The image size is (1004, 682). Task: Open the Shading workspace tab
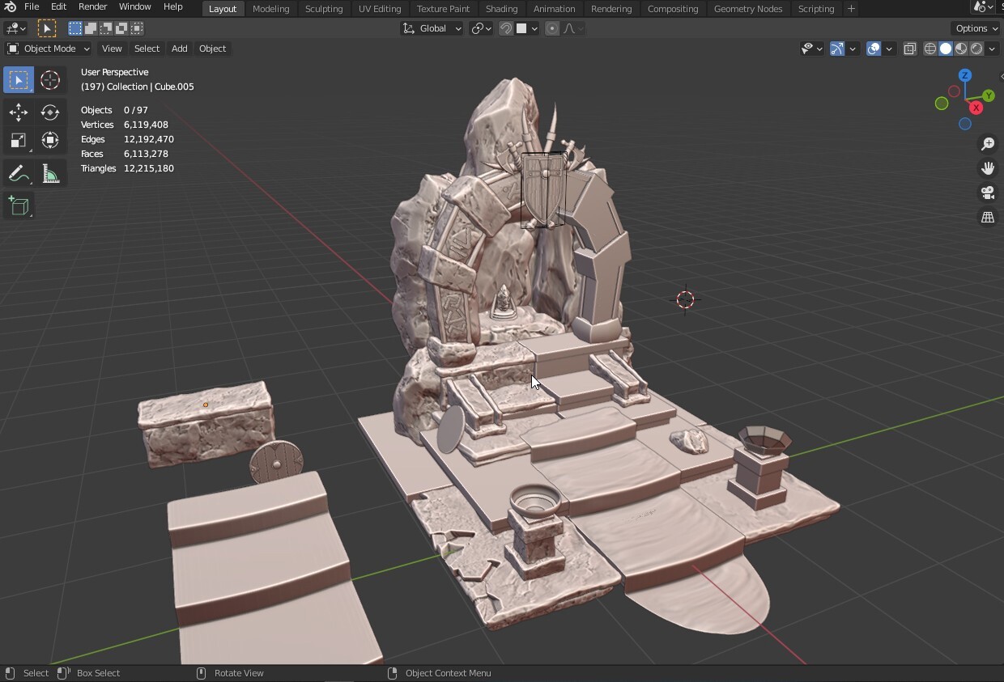[x=501, y=9]
